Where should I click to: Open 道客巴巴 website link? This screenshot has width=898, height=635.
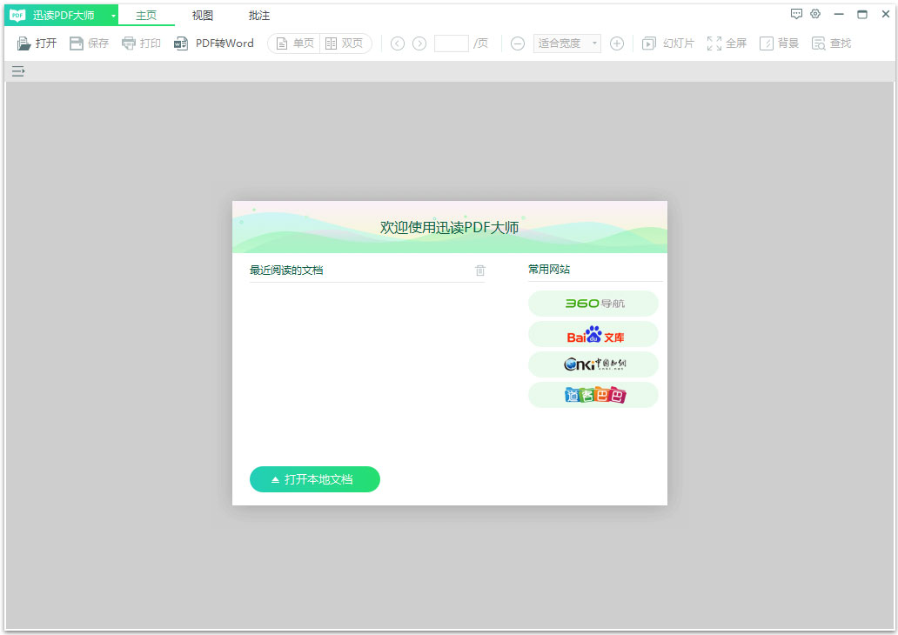point(593,395)
